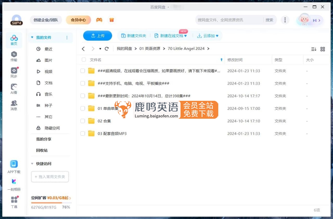Tick checkbox for 01 单曲单集 folder
The image size is (333, 219).
(x=83, y=108)
